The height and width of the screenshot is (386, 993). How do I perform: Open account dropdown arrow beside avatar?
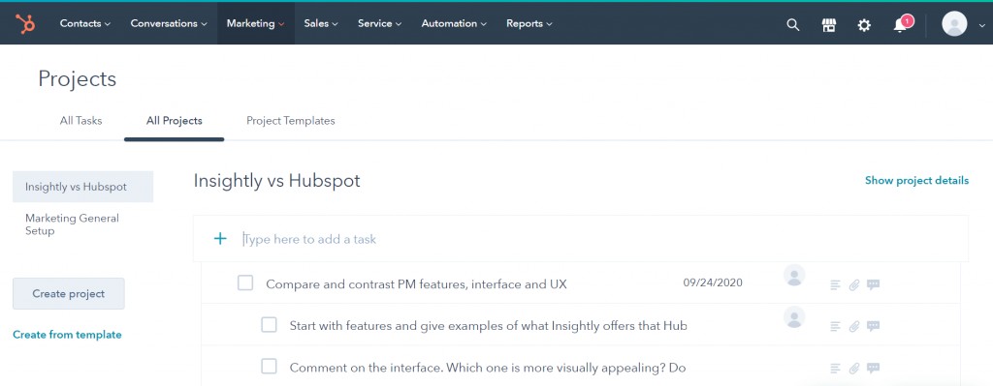[982, 25]
